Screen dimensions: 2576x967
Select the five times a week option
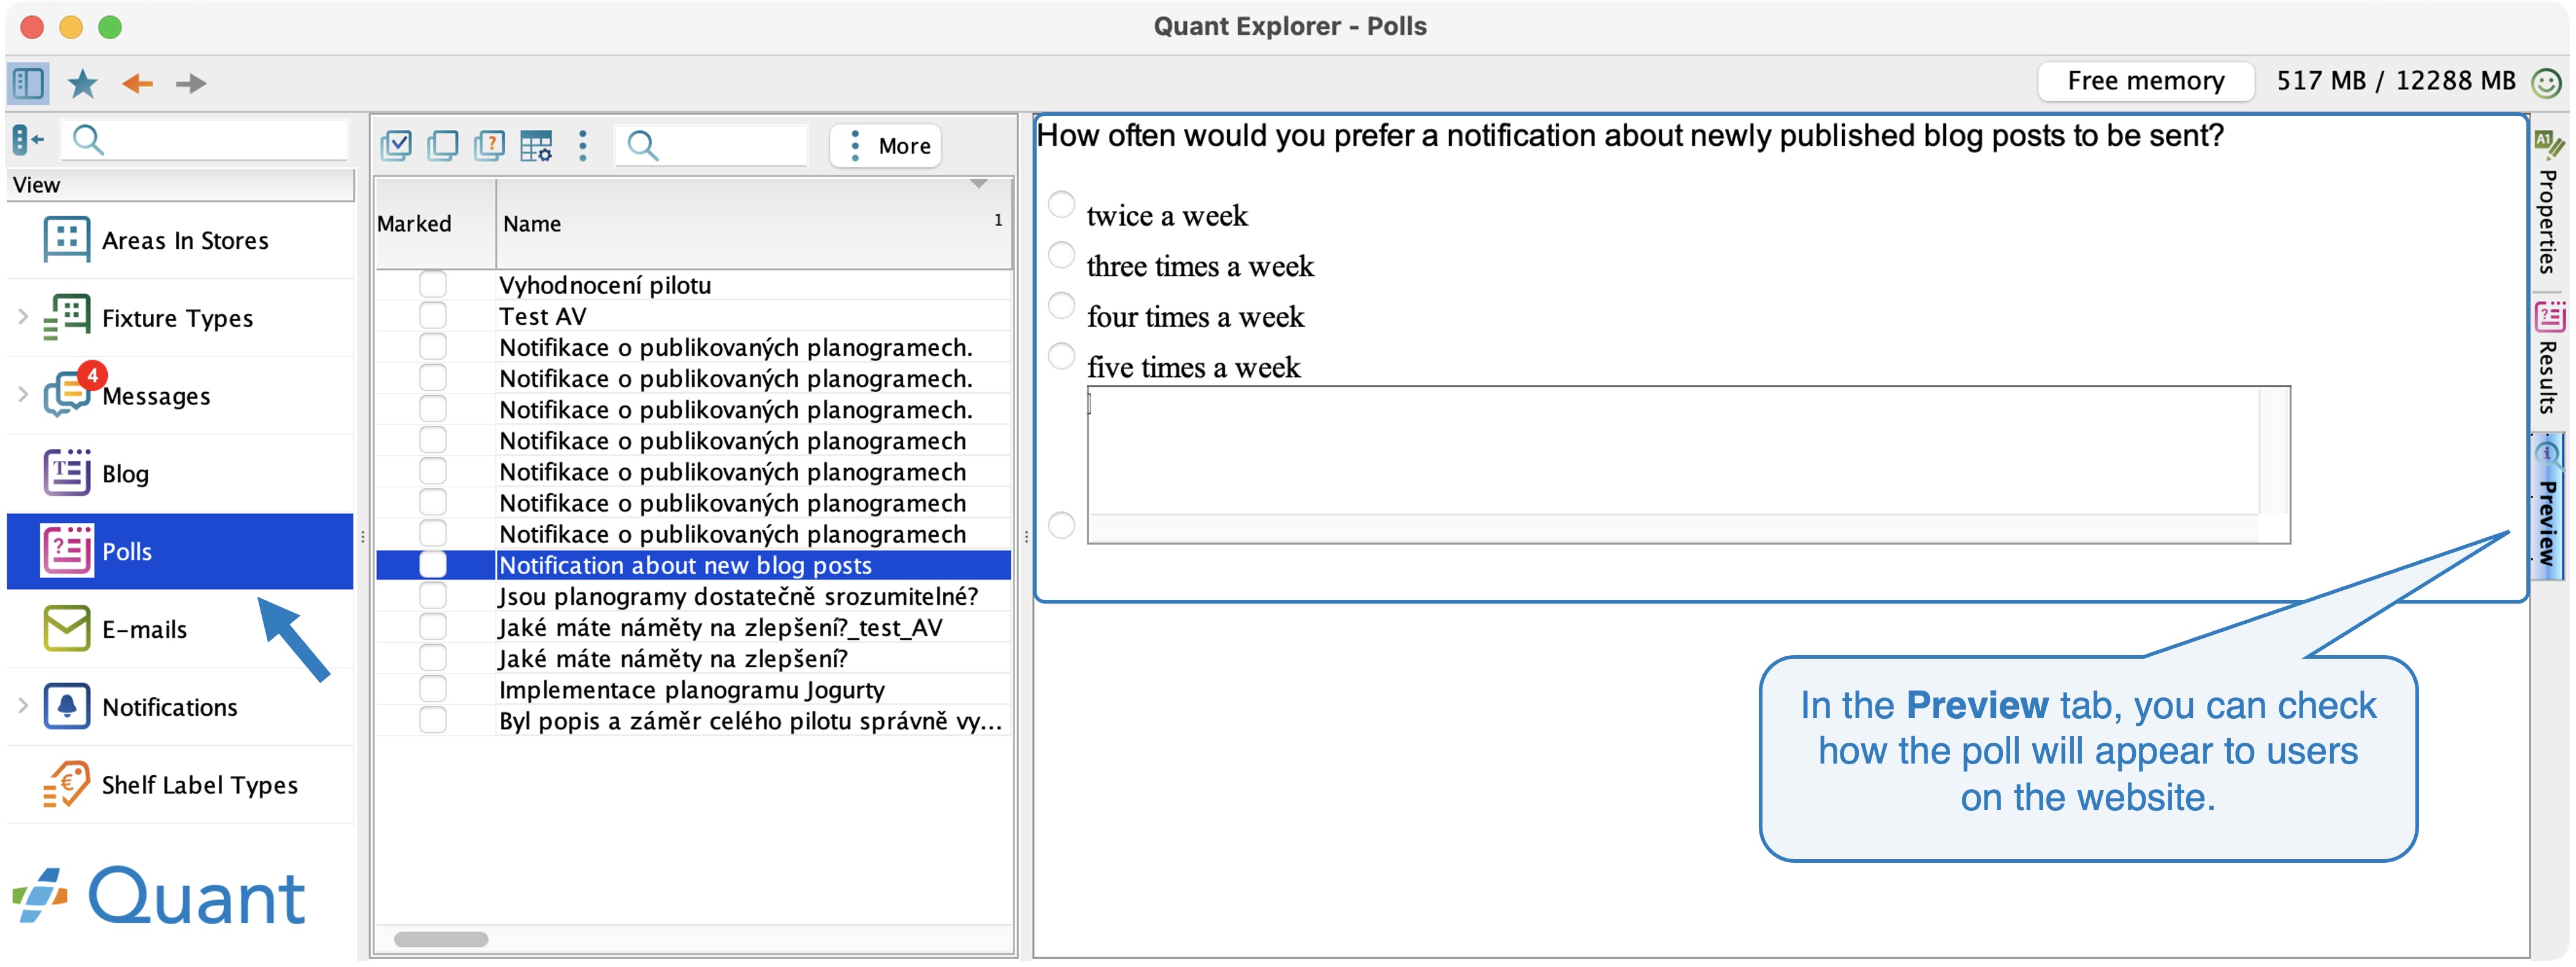pos(1061,357)
